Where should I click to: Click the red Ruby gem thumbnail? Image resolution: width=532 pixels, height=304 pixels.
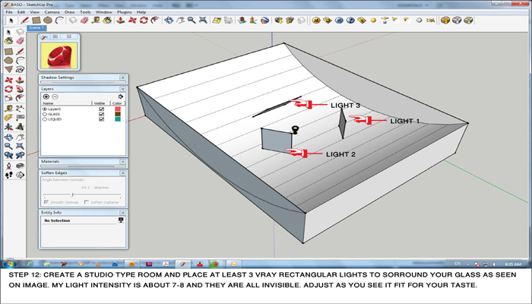(58, 55)
